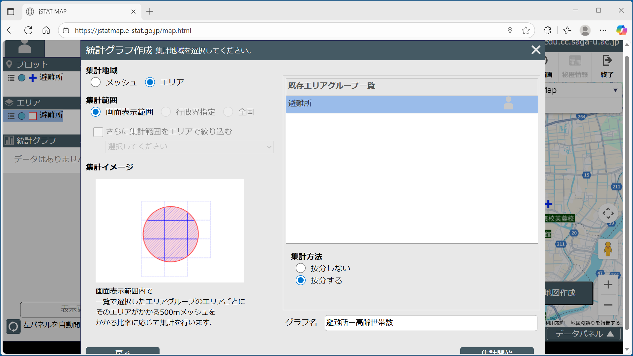Click the 終了 exit icon

[x=607, y=61]
